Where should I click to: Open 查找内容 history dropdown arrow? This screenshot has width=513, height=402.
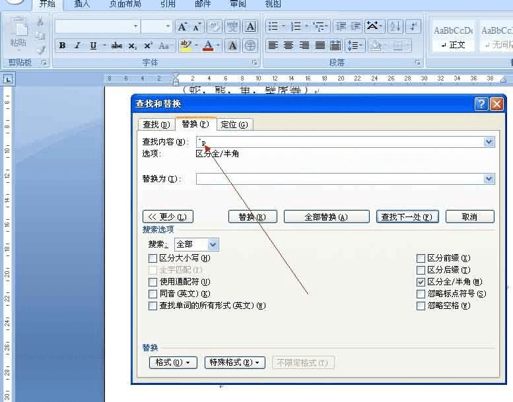pos(489,142)
